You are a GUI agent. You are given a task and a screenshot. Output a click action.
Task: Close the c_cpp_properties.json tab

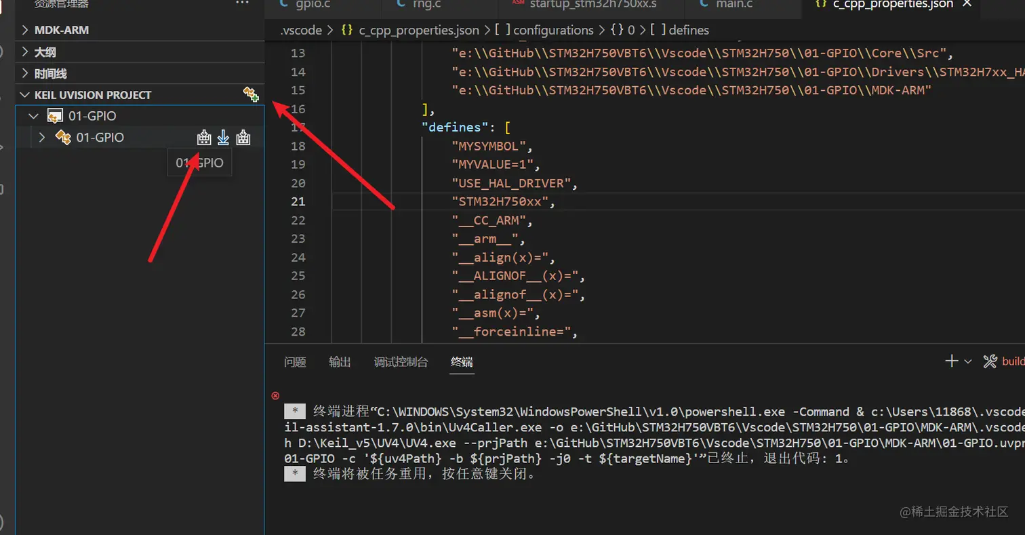pyautogui.click(x=967, y=3)
